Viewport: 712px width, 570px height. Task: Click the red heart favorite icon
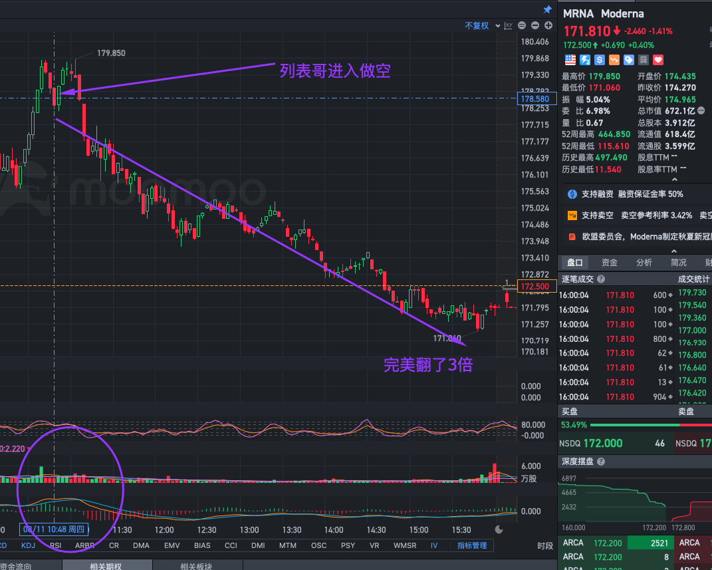tap(658, 59)
